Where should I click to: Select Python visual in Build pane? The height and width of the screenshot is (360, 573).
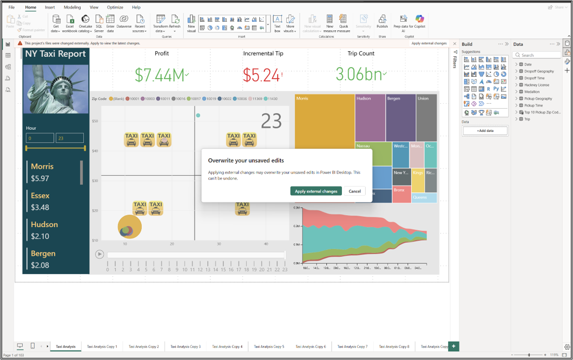(496, 89)
